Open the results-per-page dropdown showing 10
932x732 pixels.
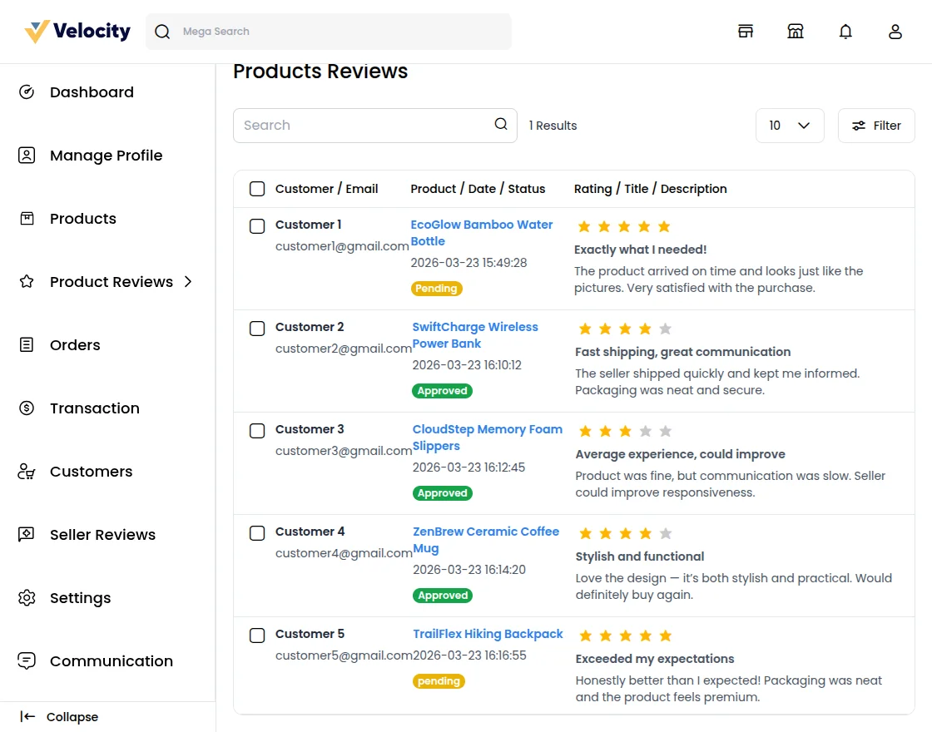coord(789,125)
